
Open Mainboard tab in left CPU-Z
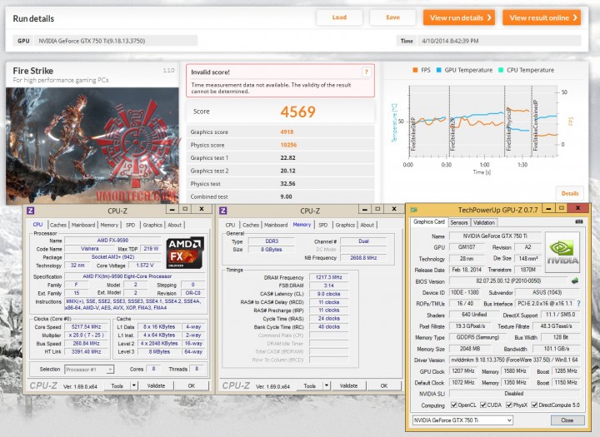coord(83,225)
